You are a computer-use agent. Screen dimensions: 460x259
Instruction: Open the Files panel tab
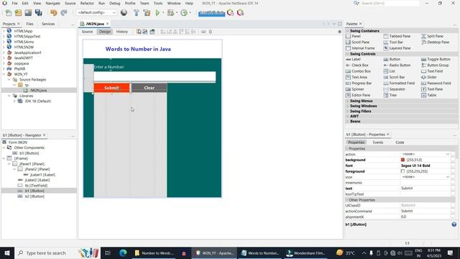29,24
